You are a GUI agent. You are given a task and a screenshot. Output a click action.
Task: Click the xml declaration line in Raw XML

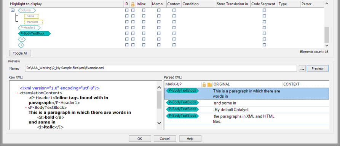click(60, 88)
